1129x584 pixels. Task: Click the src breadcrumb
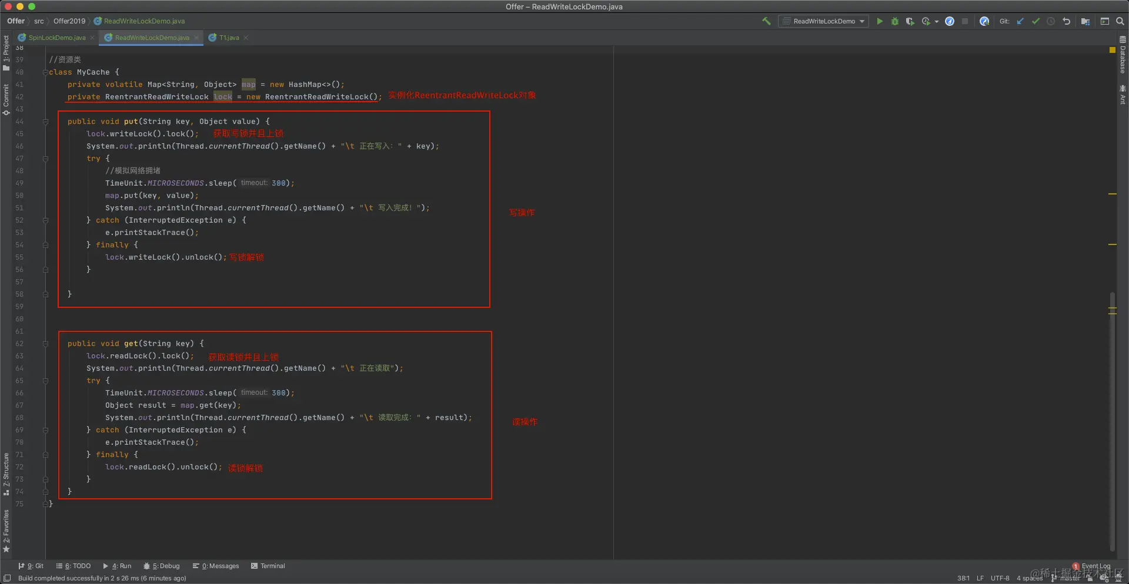39,21
